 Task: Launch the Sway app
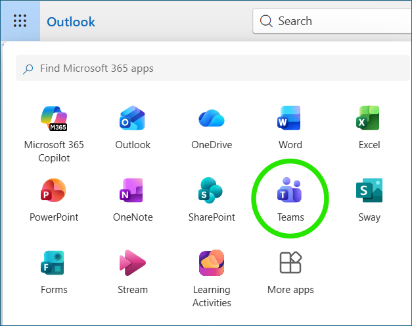click(x=369, y=200)
